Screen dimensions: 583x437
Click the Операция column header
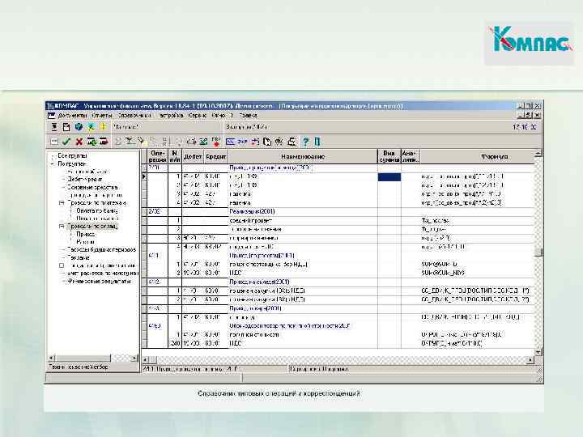pos(158,156)
